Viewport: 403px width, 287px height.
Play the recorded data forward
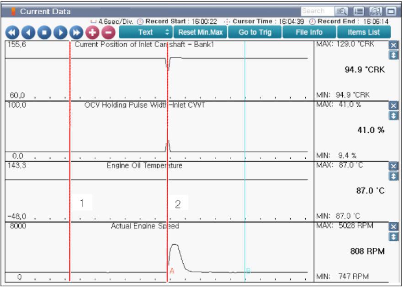pos(60,33)
